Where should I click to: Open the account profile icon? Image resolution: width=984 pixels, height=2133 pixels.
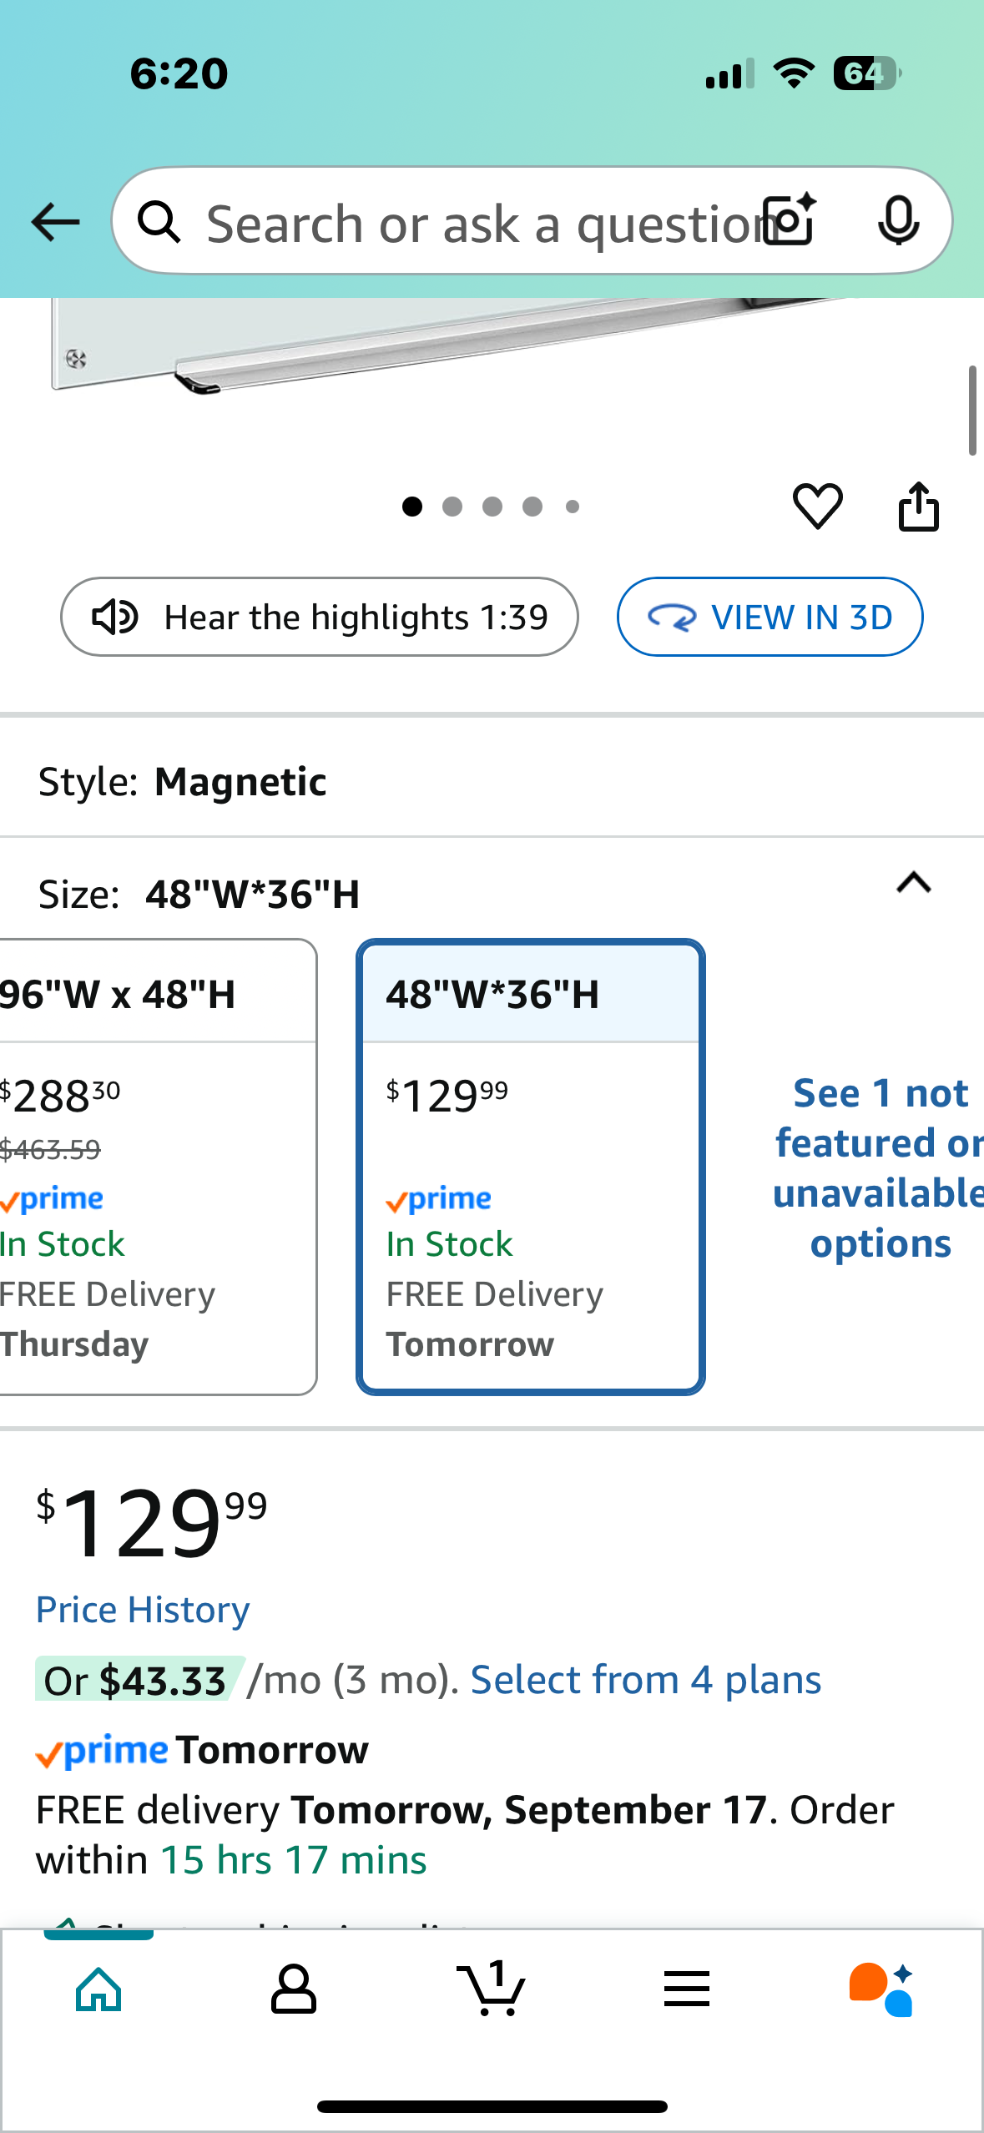click(x=294, y=1989)
